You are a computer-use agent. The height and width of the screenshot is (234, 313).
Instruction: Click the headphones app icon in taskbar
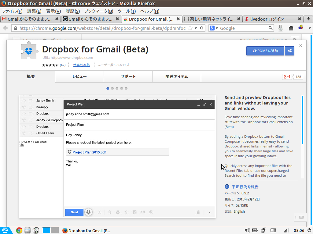tap(36, 230)
